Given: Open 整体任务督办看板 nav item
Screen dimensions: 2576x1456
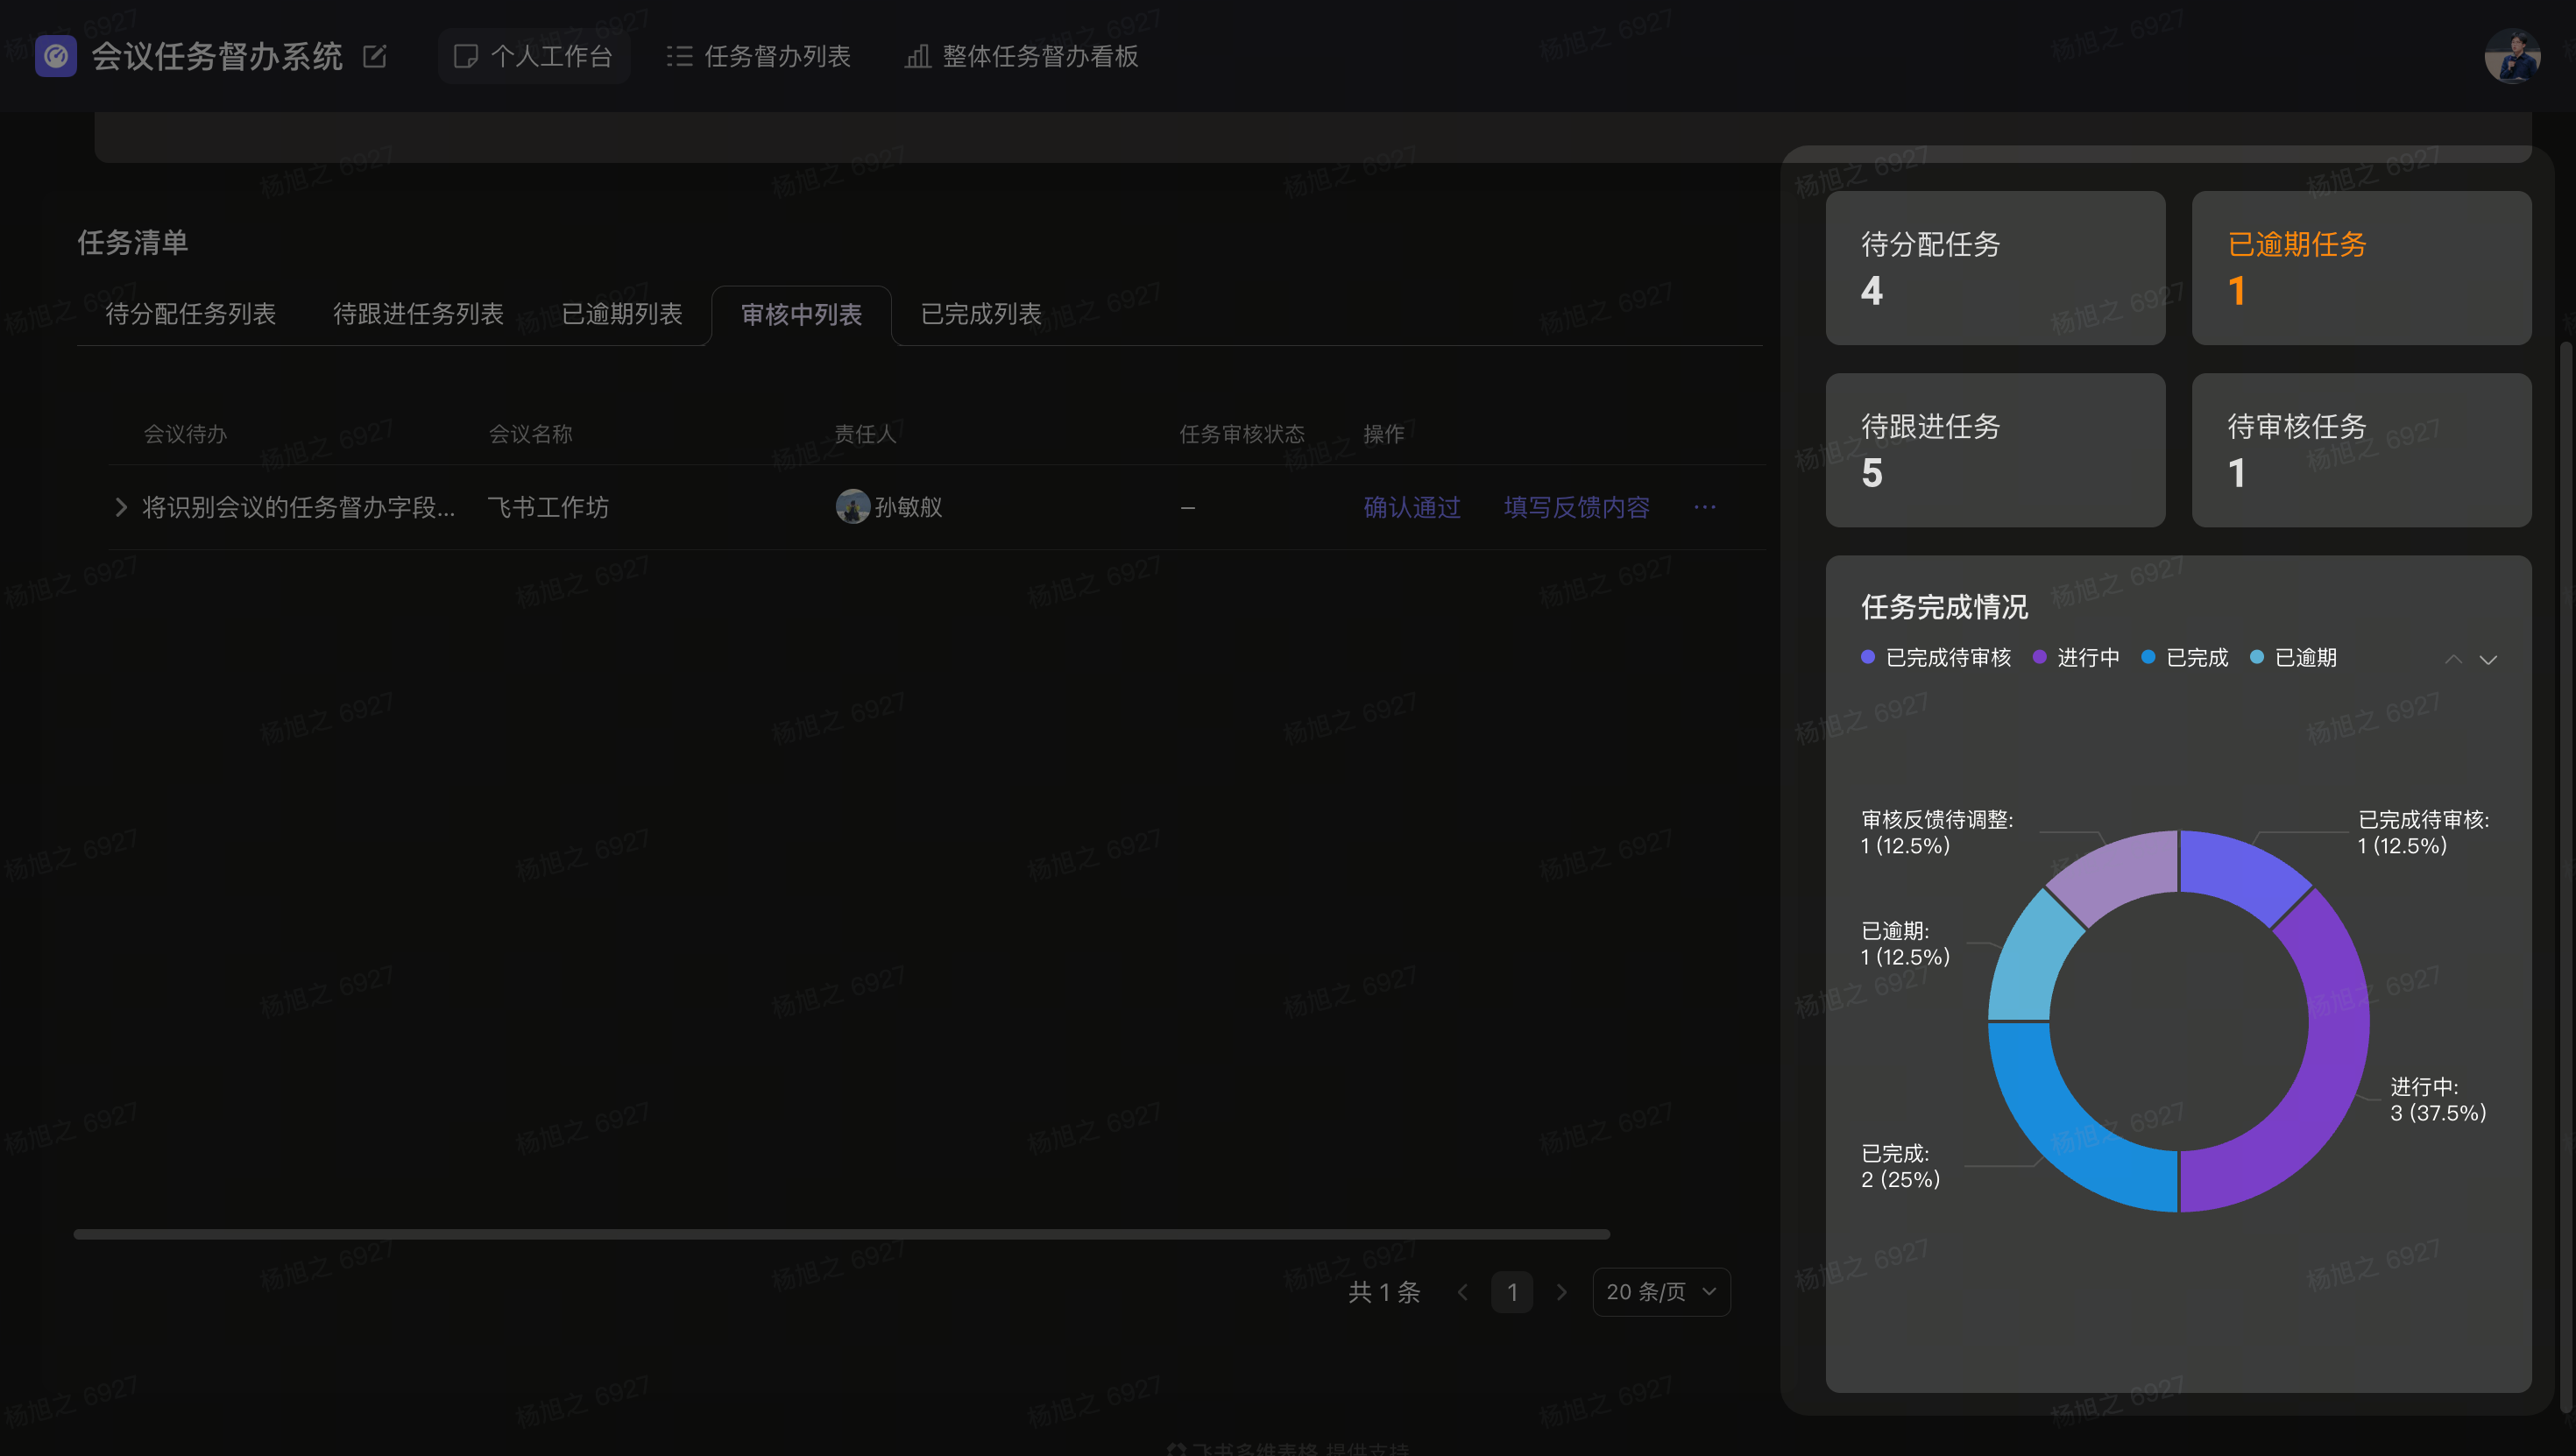Looking at the screenshot, I should click(x=1021, y=56).
